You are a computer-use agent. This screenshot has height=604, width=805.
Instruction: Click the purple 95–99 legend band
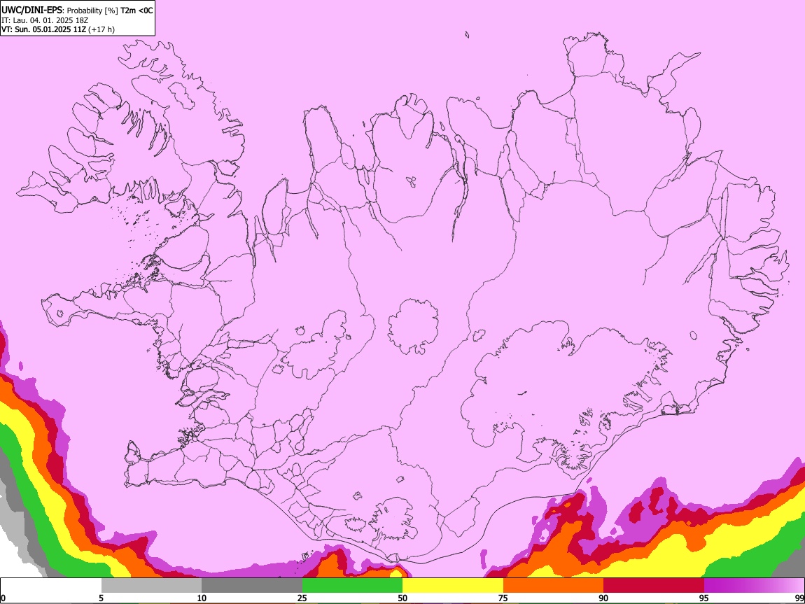click(754, 586)
